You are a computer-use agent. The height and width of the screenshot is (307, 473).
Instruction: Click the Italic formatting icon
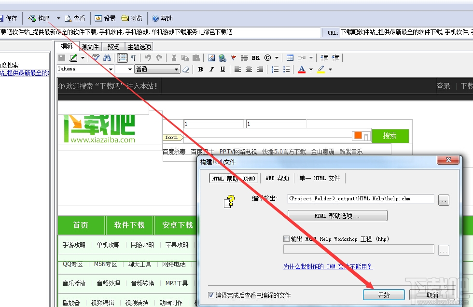tap(210, 69)
